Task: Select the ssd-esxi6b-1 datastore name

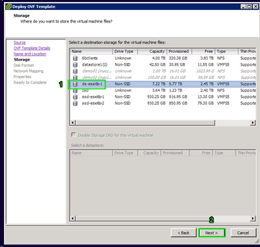Action: click(93, 97)
